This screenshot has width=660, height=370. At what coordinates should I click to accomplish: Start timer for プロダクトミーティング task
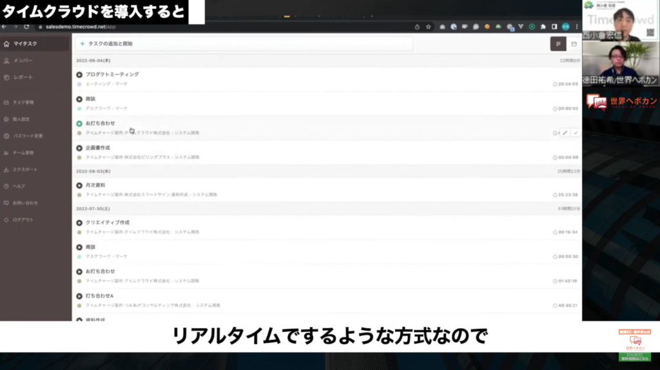click(x=79, y=75)
